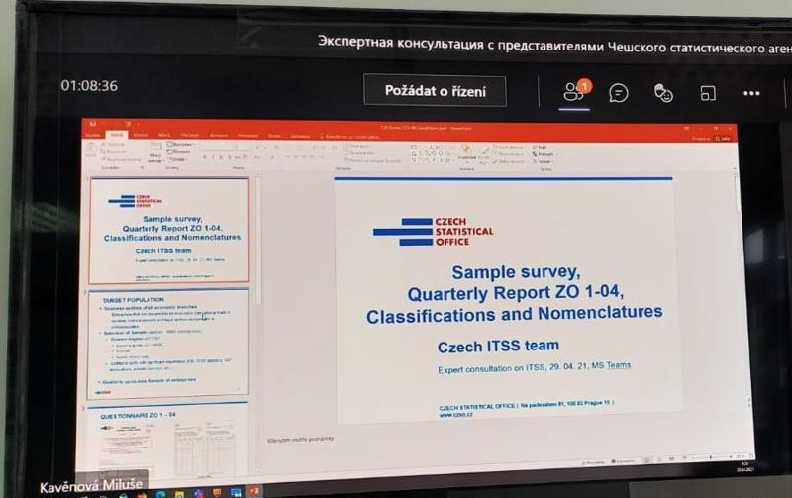Open the Teams reactions icon
This screenshot has height=498, width=792.
[x=663, y=93]
